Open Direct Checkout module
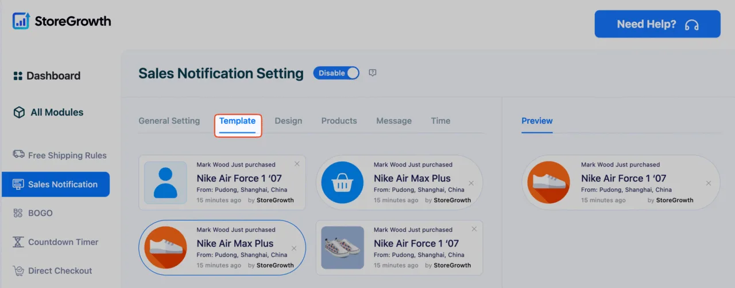735x288 pixels. [52, 271]
